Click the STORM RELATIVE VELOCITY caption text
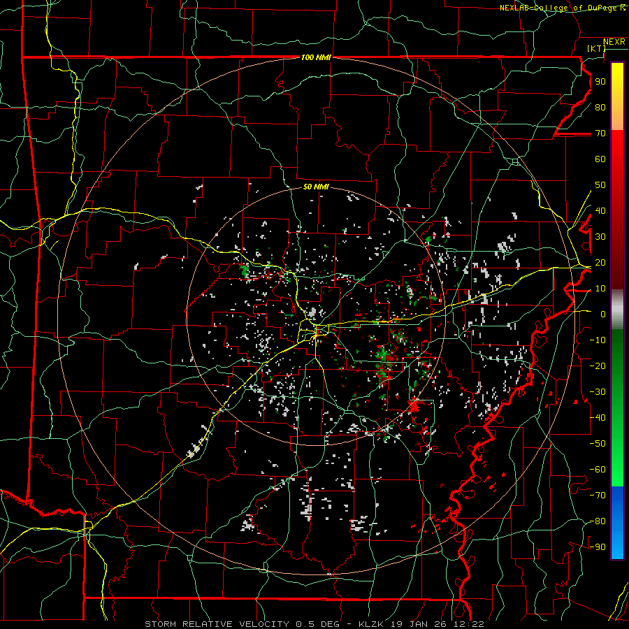This screenshot has height=629, width=629. pyautogui.click(x=217, y=624)
